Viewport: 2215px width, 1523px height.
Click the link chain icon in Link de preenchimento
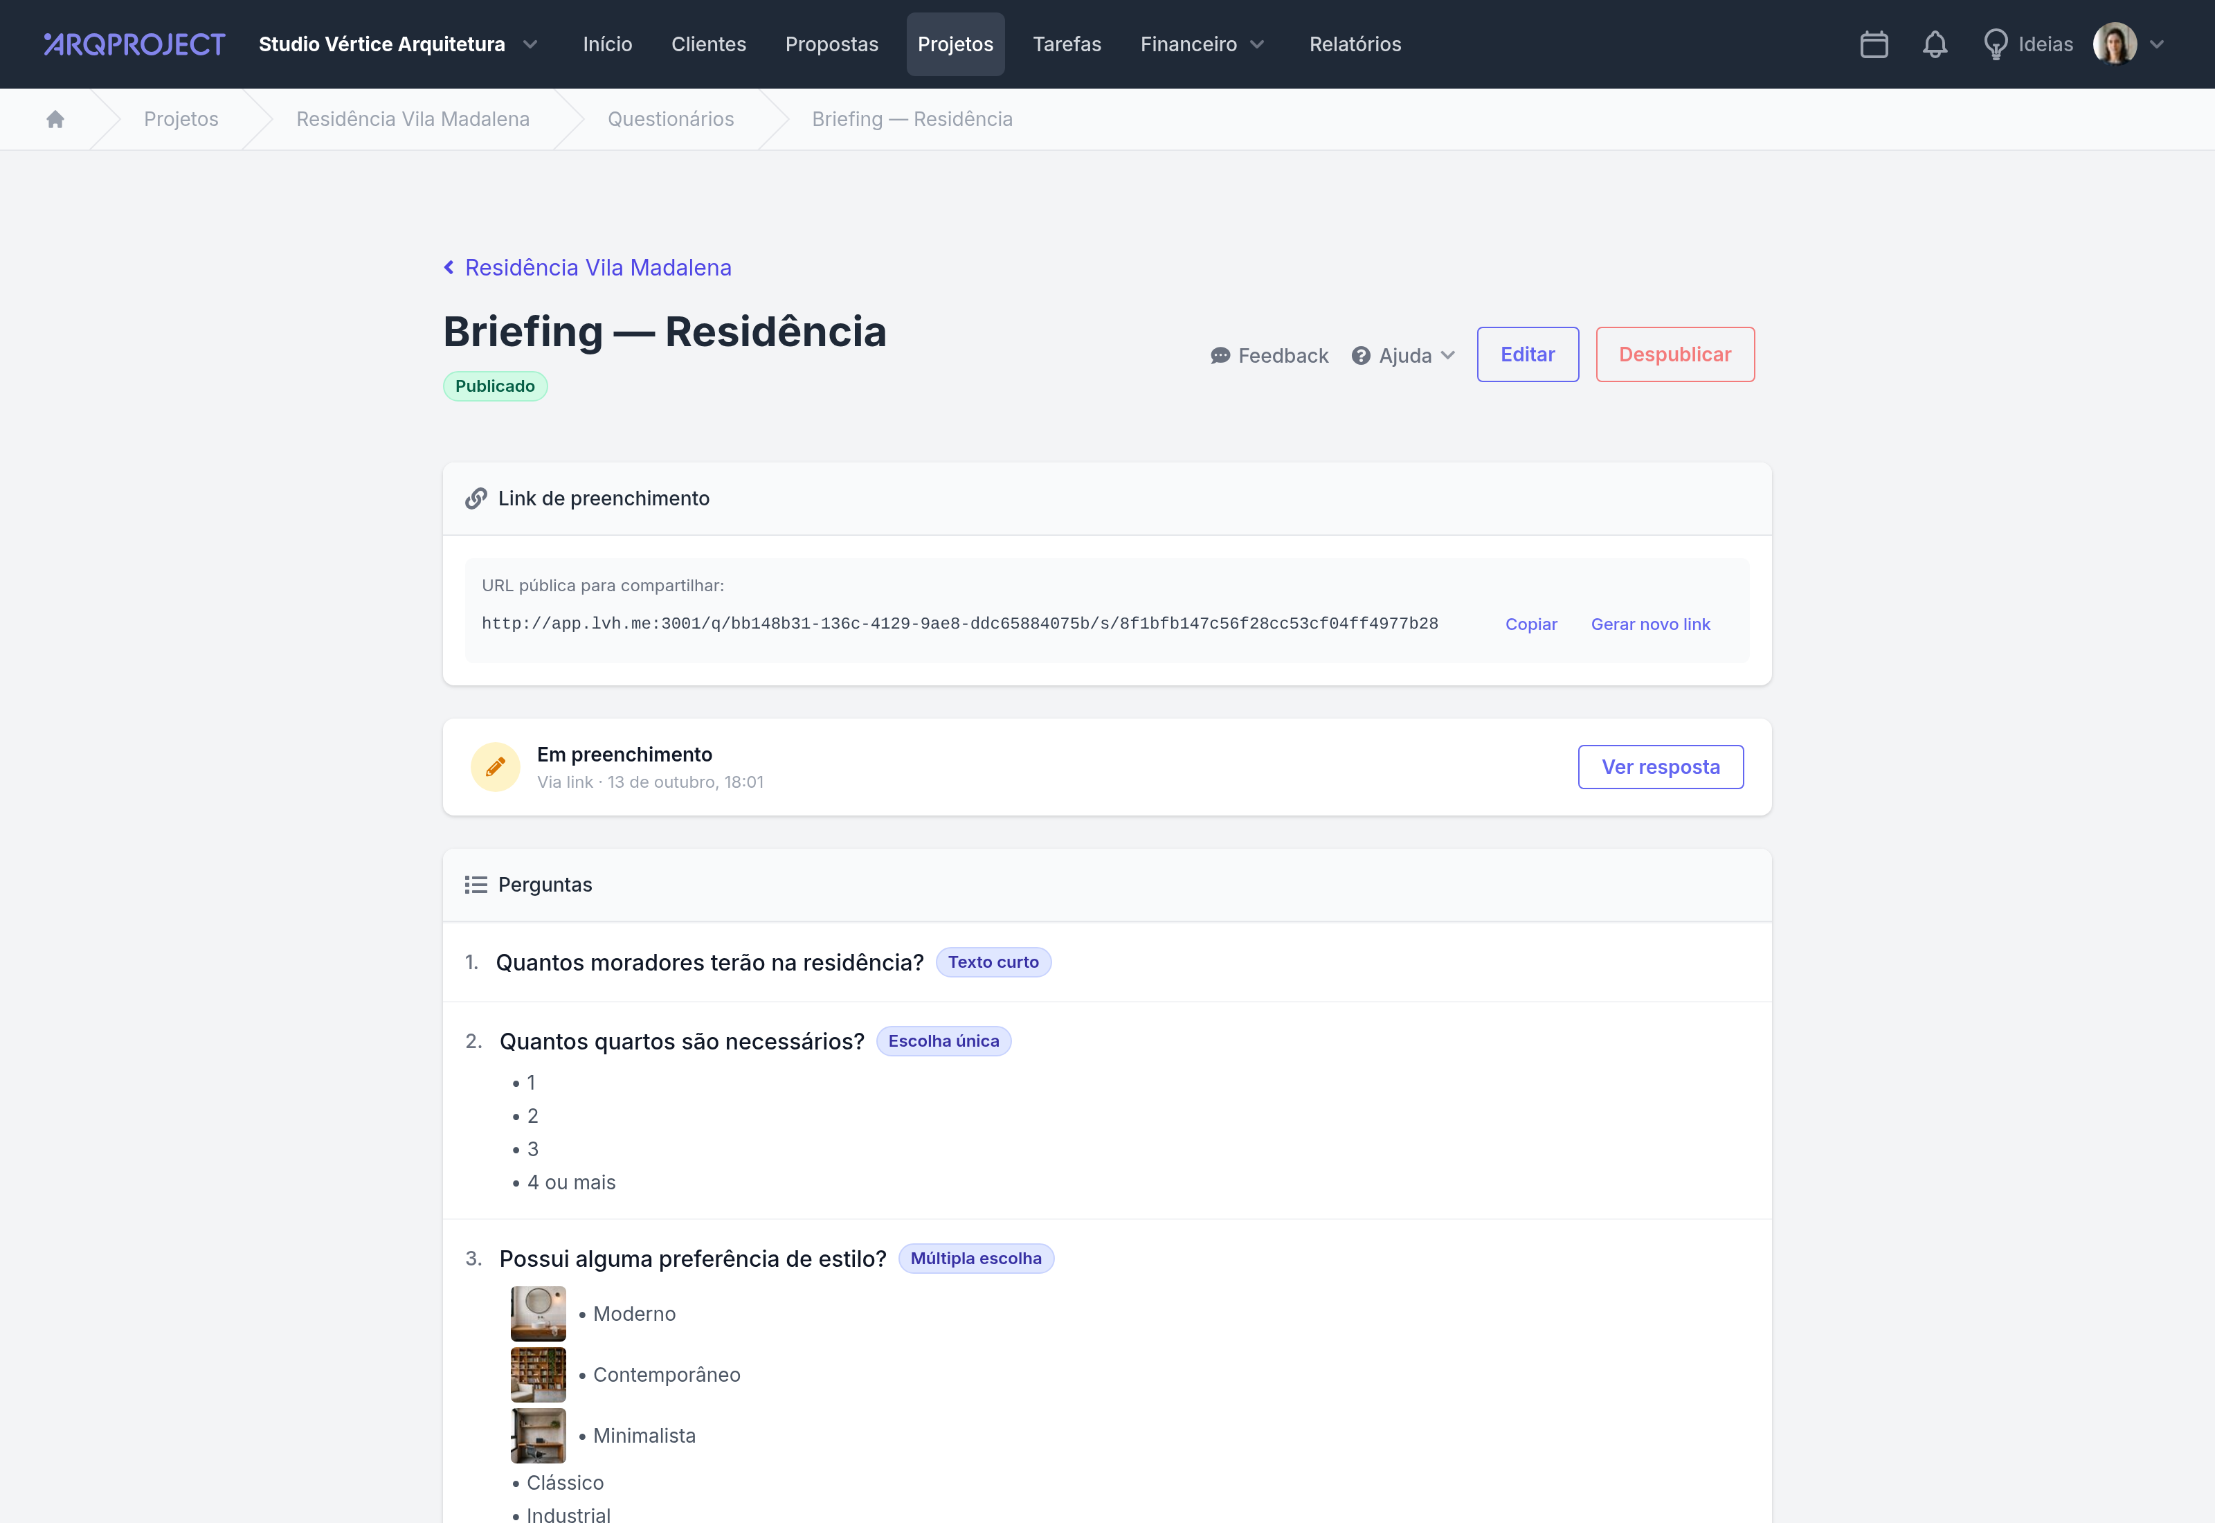click(476, 499)
